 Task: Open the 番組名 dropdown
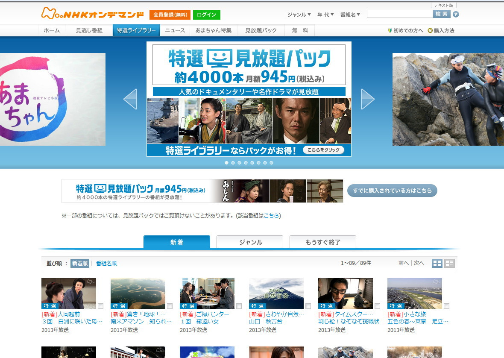click(x=350, y=15)
